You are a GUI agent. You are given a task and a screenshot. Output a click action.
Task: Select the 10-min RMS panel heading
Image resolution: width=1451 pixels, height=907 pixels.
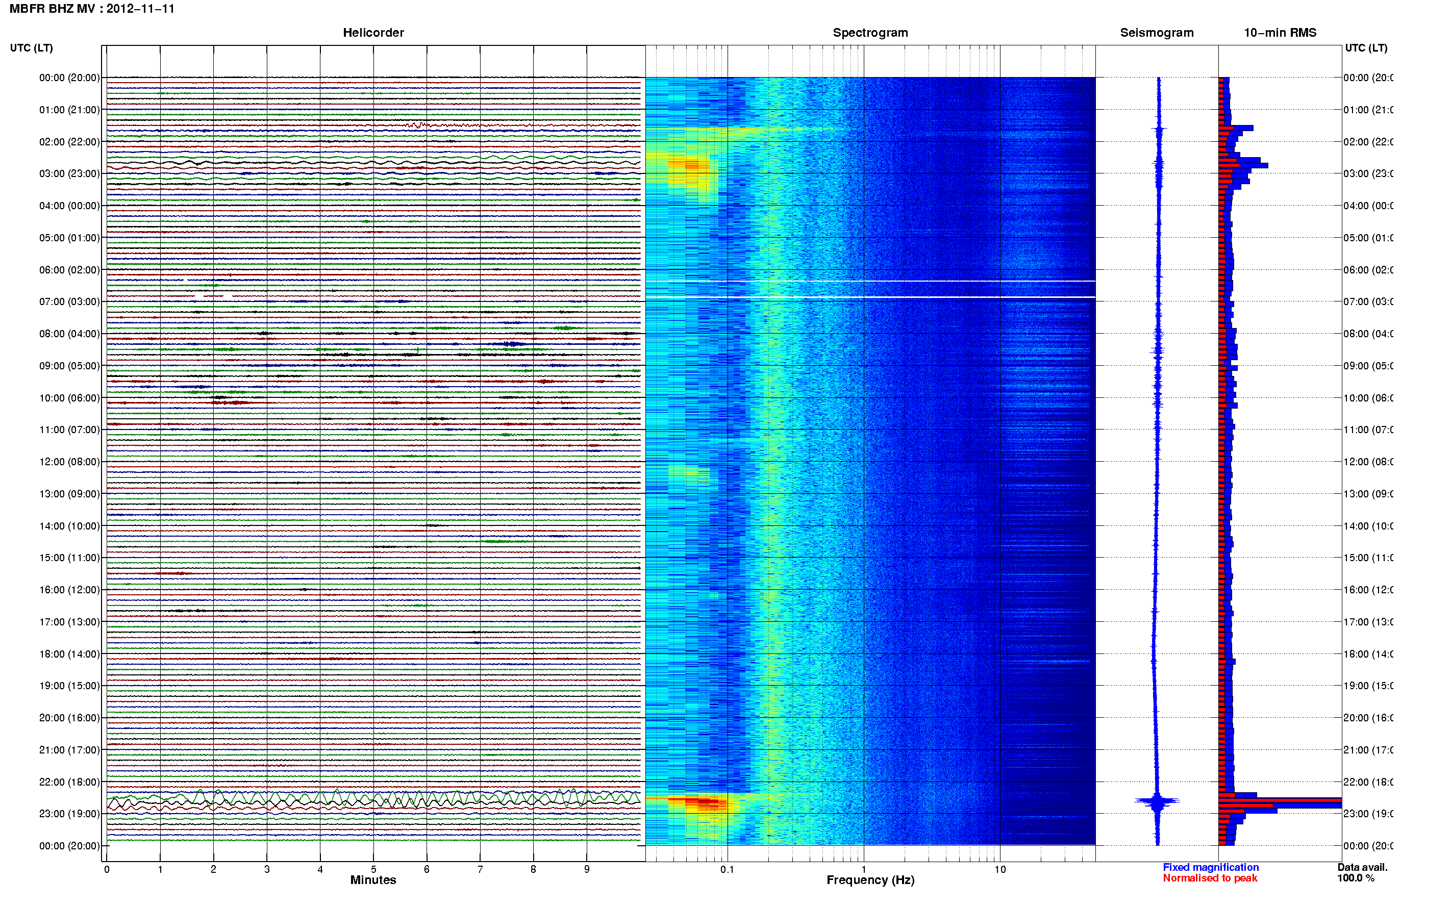1280,33
